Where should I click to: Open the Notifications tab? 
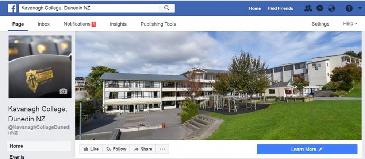80,24
